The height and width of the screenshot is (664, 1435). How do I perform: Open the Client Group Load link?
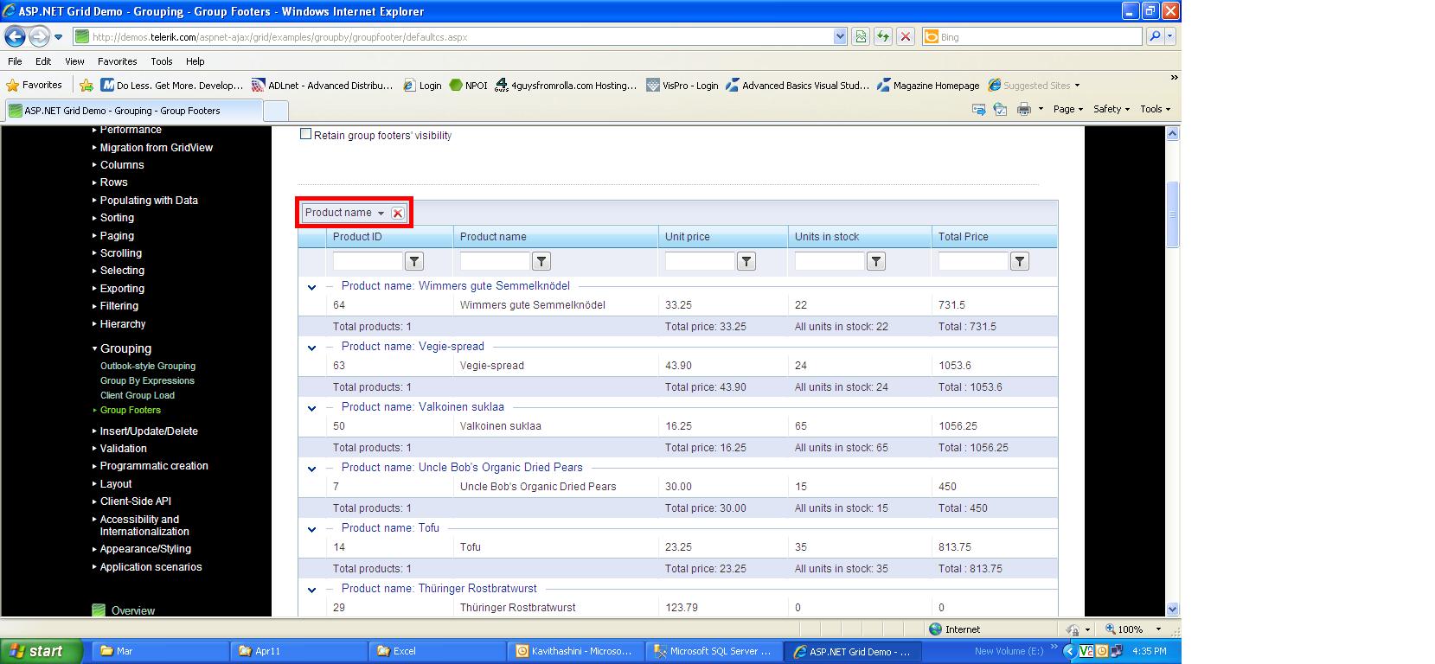click(x=138, y=395)
